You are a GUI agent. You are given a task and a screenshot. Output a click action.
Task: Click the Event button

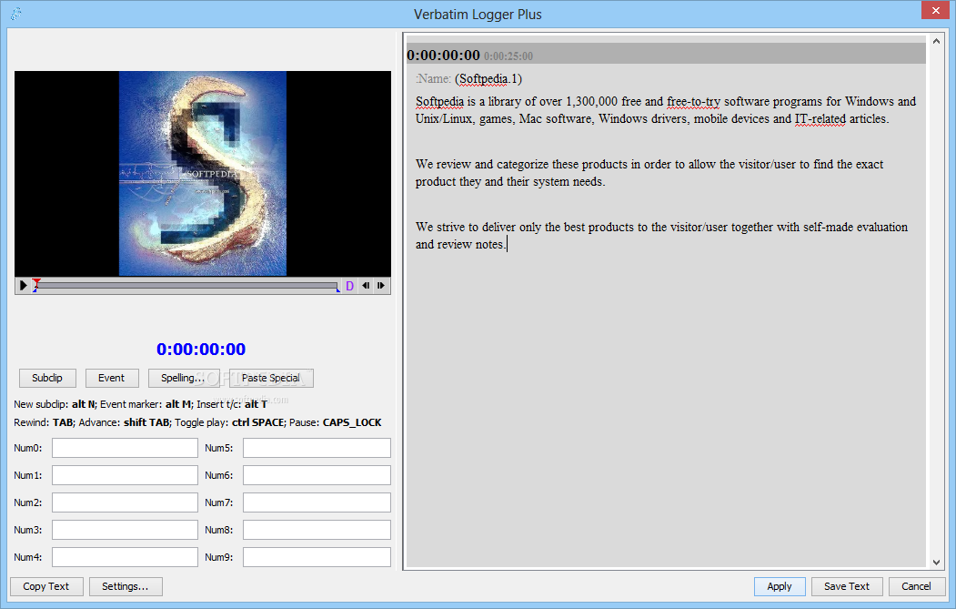click(112, 378)
